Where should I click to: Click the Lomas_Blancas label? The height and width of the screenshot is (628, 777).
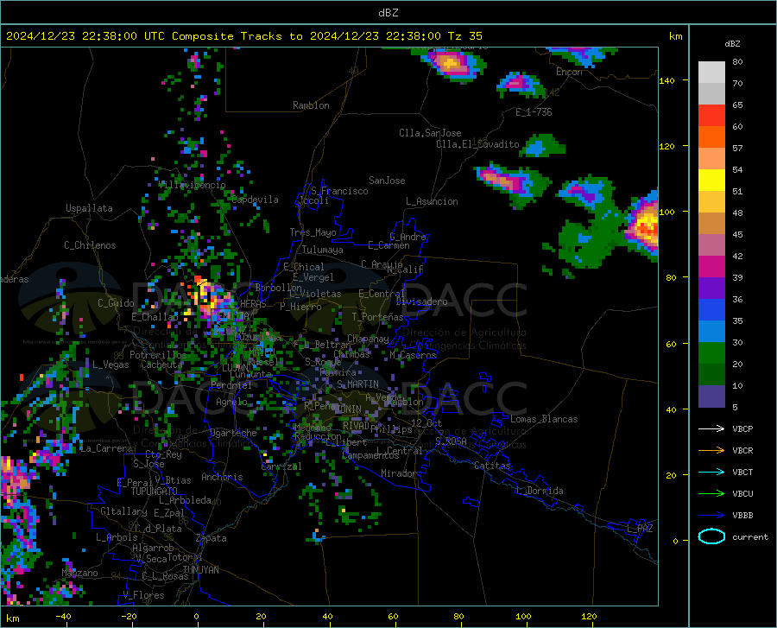coord(544,419)
